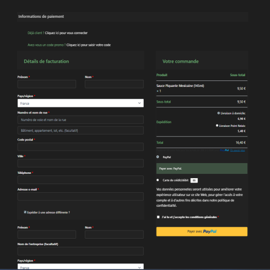
Task: Click Cliquez ici pour saisir votre code
Action: click(89, 45)
